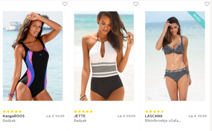Open Badpak description under KangaROOS
This screenshot has height=131, width=212.
pos(9,121)
